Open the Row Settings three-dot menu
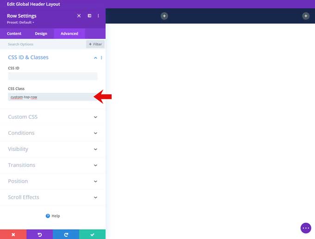The height and width of the screenshot is (239, 315). click(98, 16)
